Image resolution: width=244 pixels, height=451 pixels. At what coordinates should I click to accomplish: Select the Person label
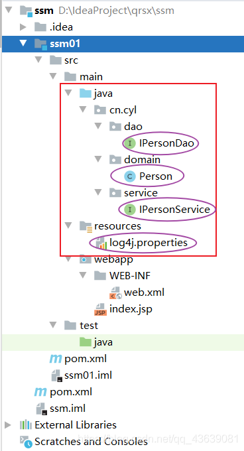pyautogui.click(x=156, y=176)
